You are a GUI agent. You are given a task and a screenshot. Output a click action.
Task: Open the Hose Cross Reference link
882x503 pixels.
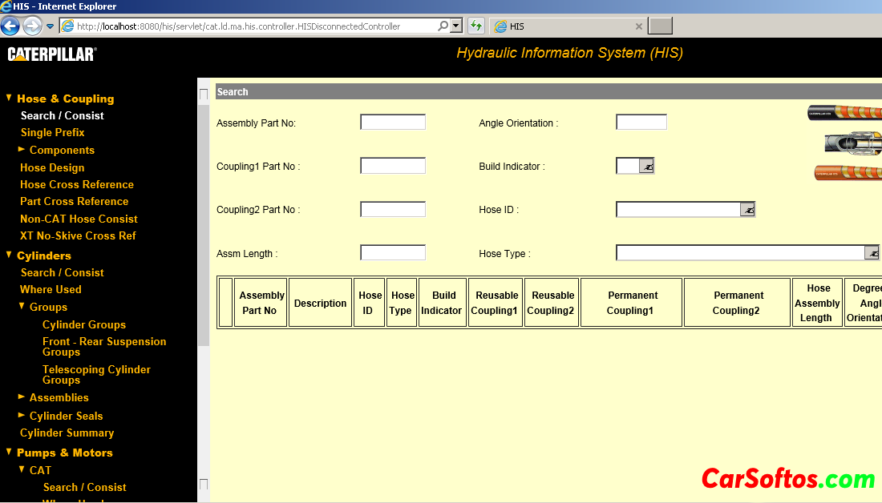[x=76, y=184]
